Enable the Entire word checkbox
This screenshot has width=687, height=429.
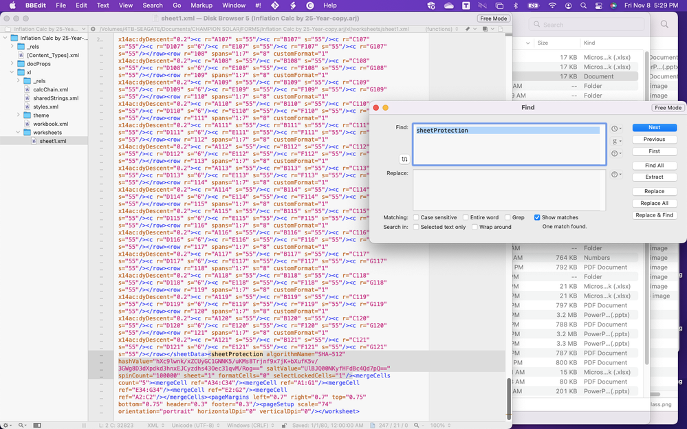[x=466, y=217]
